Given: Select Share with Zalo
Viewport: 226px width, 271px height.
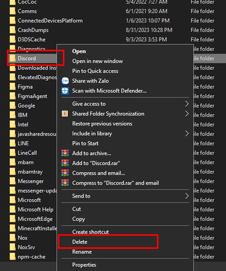Looking at the screenshot, I should pos(90,81).
